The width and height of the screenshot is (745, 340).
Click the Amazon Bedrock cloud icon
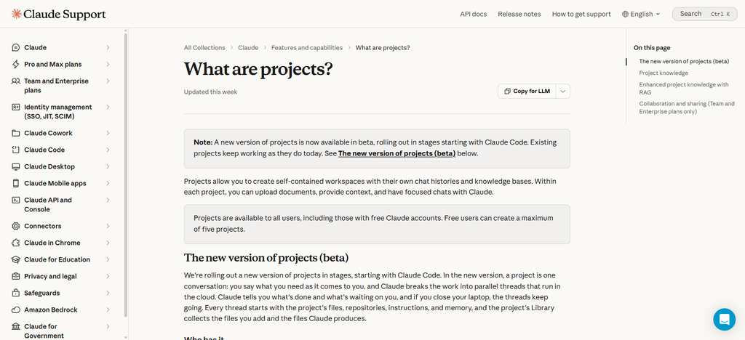click(16, 309)
